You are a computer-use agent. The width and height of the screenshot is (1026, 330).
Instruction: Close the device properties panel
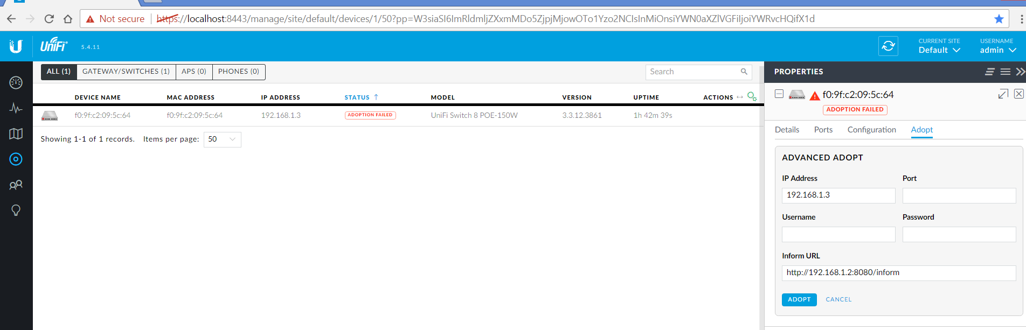1018,94
